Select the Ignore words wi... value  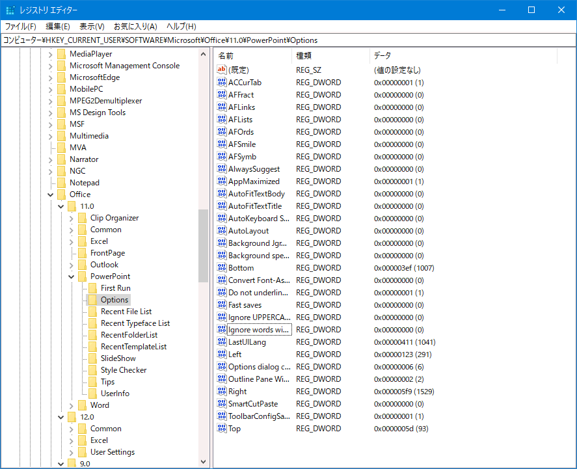(259, 330)
